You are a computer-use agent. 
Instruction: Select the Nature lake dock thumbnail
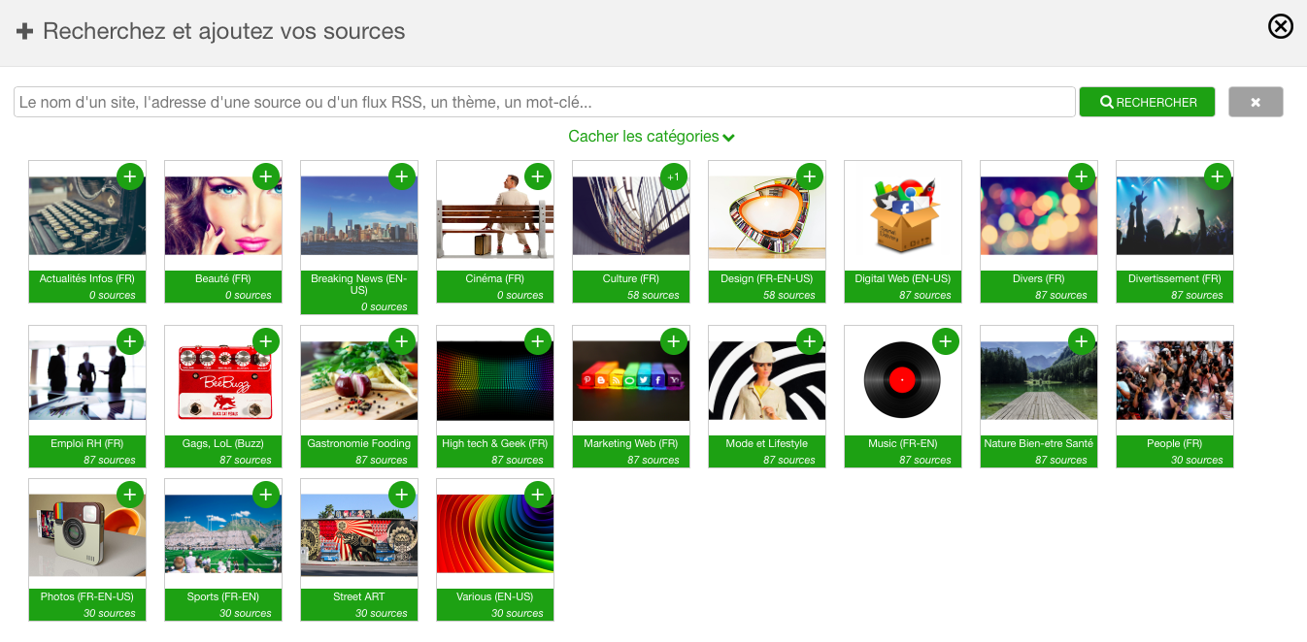click(1039, 380)
